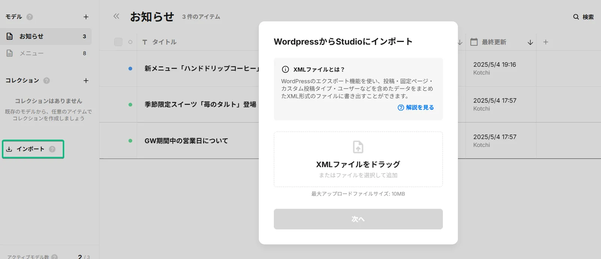
Task: Add a column with the plus icon
Action: [x=546, y=42]
